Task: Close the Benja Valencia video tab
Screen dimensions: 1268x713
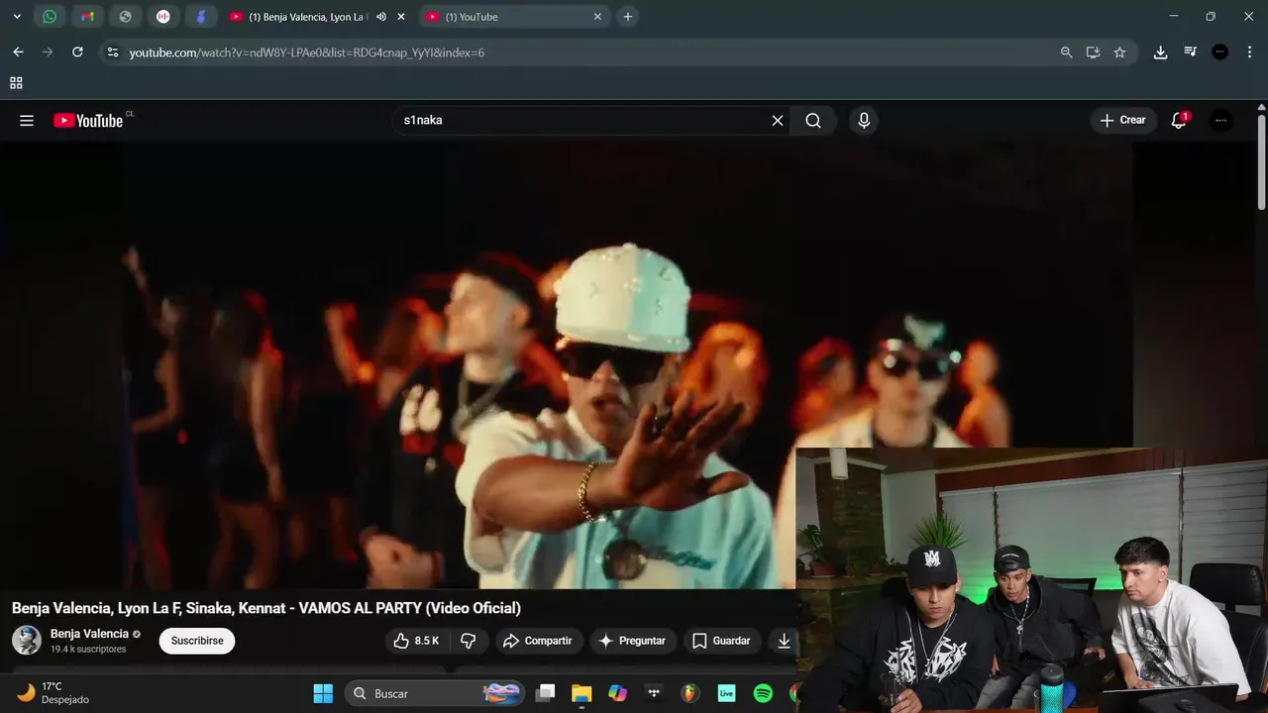Action: coord(401,17)
